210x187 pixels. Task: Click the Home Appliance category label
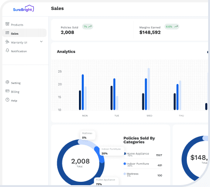tap(138, 154)
